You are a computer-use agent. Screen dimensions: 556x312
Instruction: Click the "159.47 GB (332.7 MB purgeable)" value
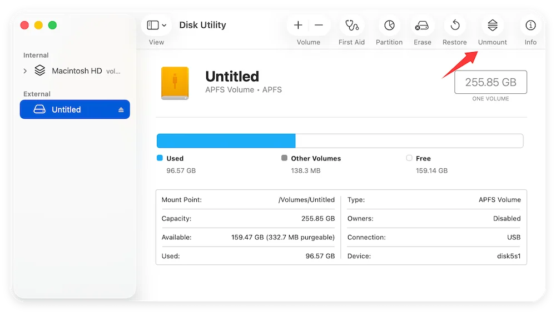[x=283, y=237]
